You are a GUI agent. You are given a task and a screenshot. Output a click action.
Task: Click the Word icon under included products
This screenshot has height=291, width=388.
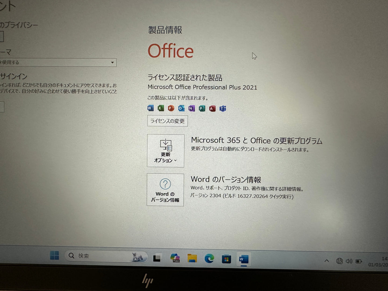(150, 108)
